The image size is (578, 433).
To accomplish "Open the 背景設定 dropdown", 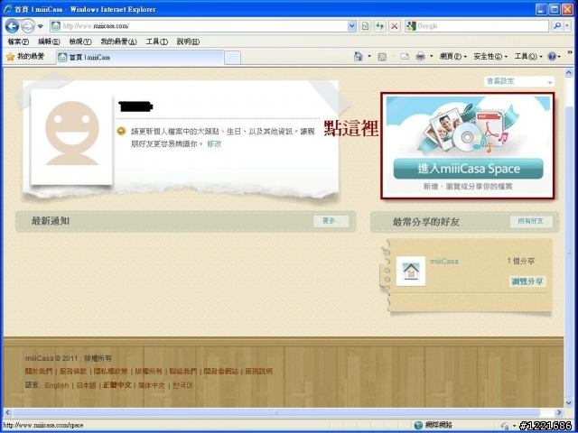I will pos(518,81).
